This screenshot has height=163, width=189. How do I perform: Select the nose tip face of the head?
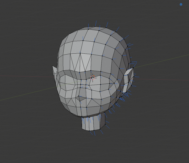[81, 98]
